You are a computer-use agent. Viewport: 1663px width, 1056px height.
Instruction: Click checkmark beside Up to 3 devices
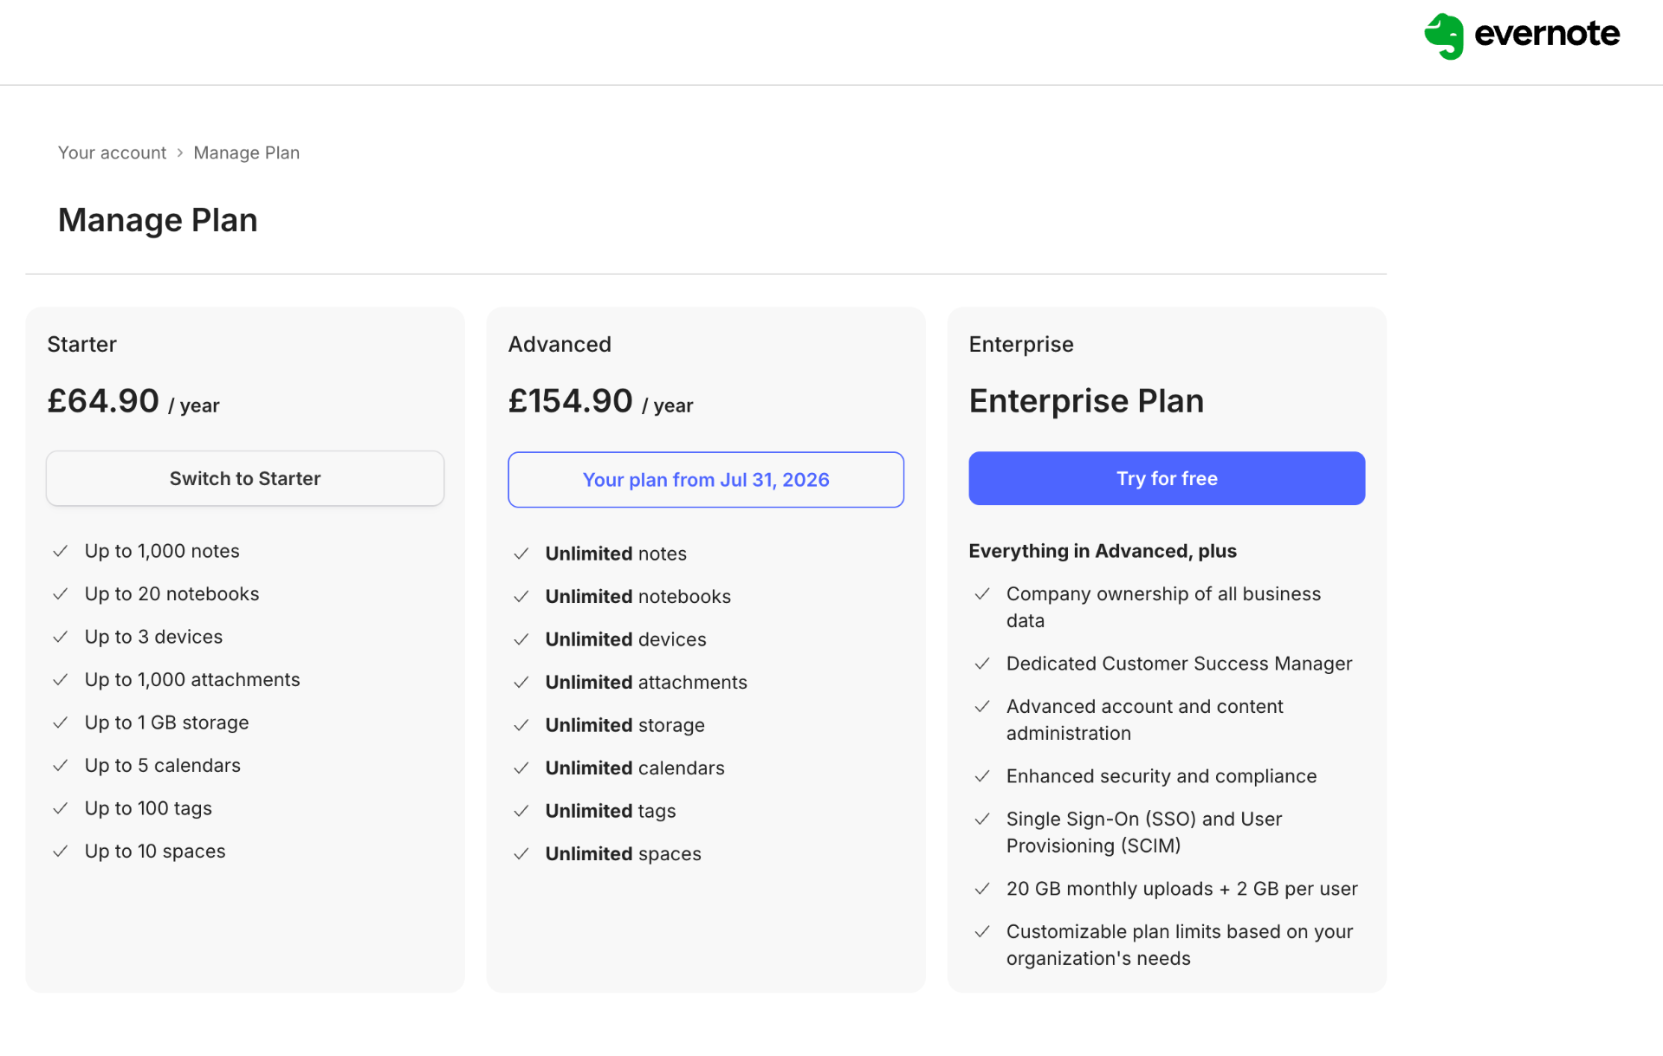tap(61, 637)
